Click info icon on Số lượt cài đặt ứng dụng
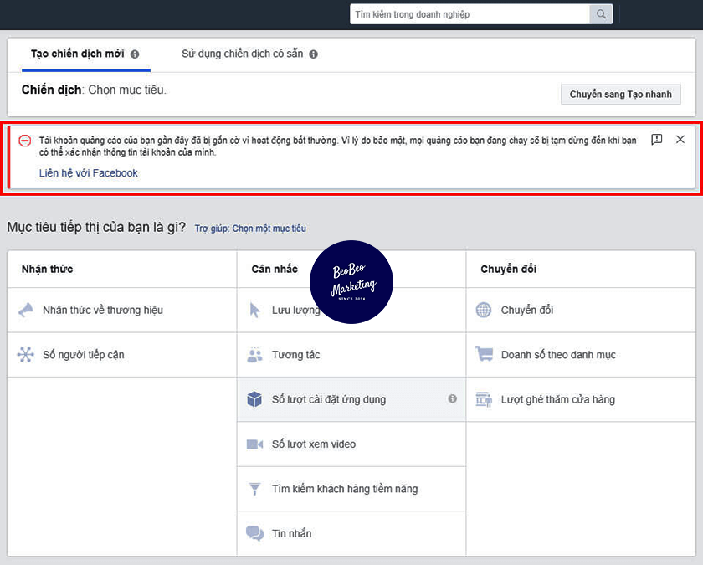The image size is (703, 565). tap(453, 399)
